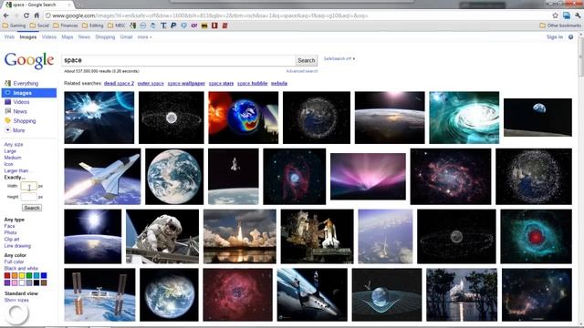Reload the page with the refresh icon
The image size is (584, 328).
[x=26, y=15]
